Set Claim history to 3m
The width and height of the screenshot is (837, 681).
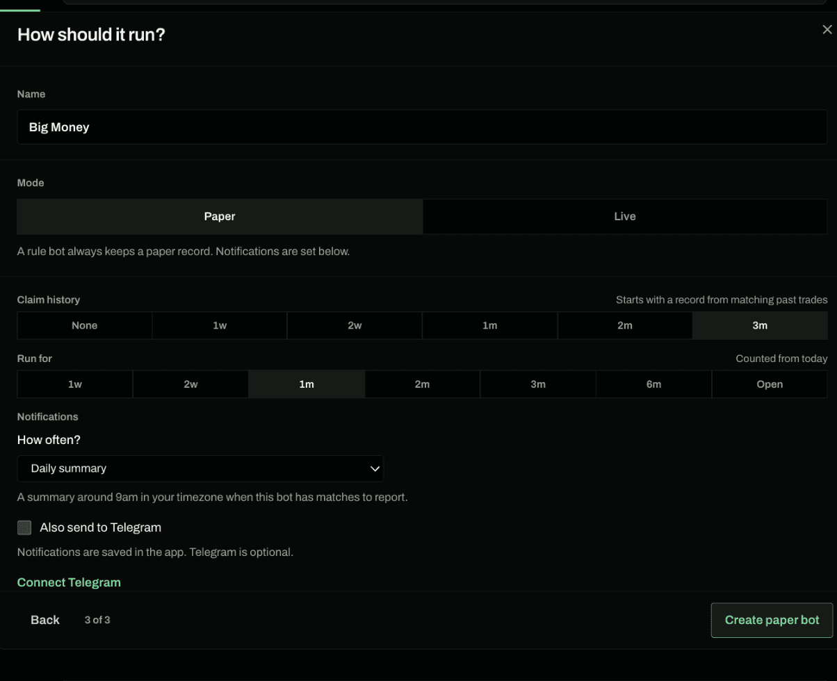[760, 325]
